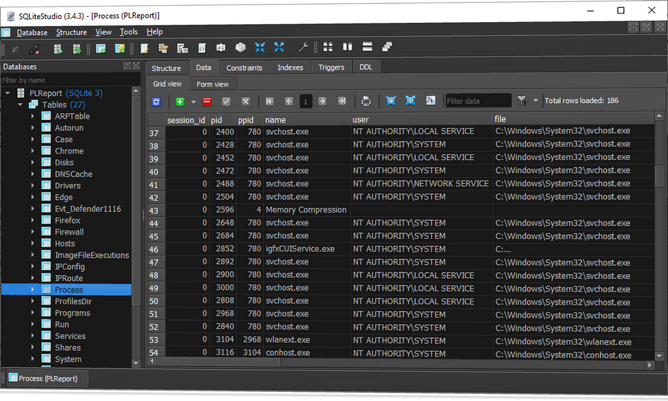
Task: Click the create table with lightning icon
Action: pos(120,48)
